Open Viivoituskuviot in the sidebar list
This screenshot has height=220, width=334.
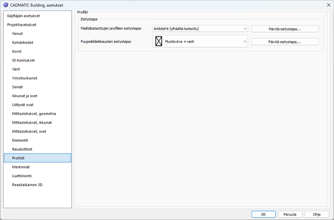tap(25, 78)
